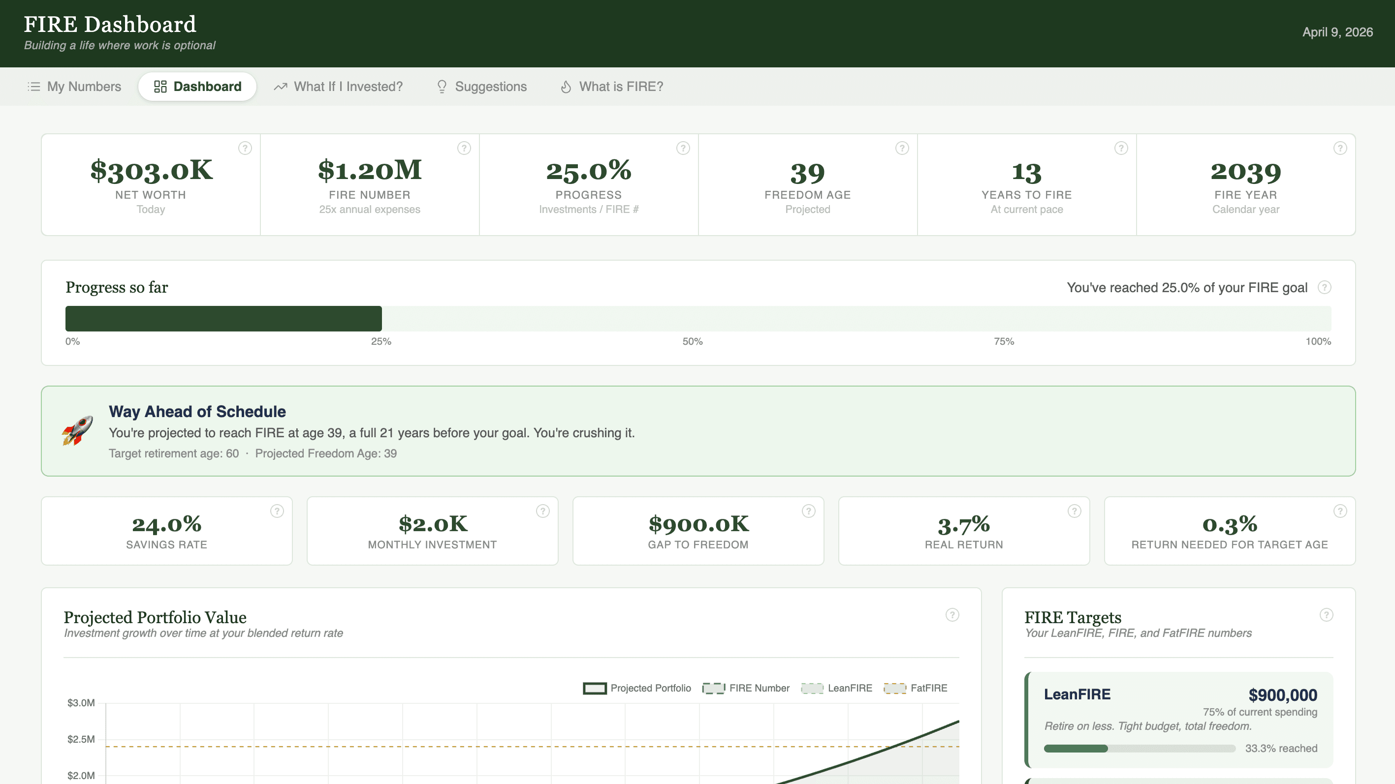Open the FIRE Targets help icon
This screenshot has height=784, width=1395.
click(1326, 615)
